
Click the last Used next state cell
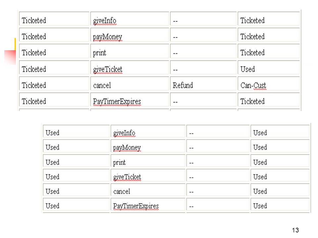coord(280,205)
